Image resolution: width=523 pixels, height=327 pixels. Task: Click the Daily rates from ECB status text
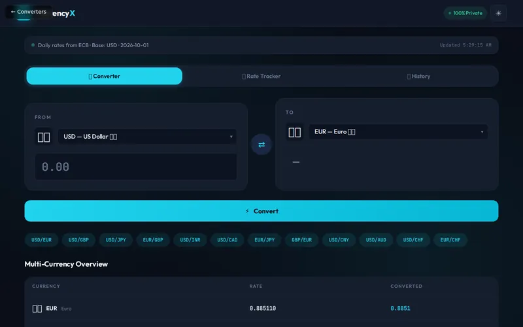(93, 45)
